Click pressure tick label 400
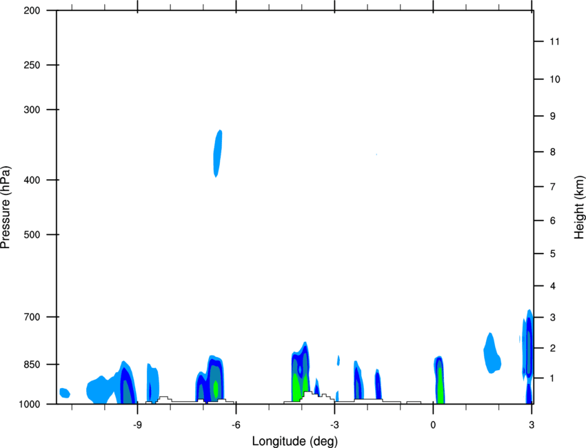Image resolution: width=586 pixels, height=448 pixels. (32, 180)
